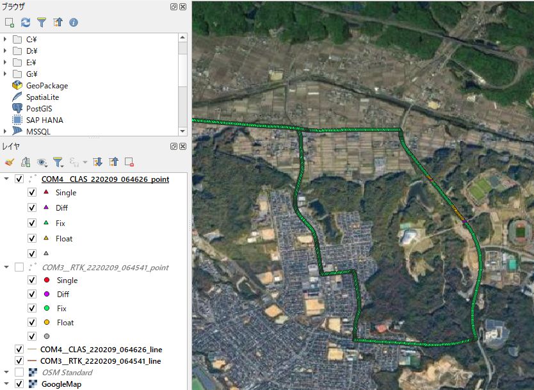Show browser item properties info icon
The height and width of the screenshot is (390, 534).
click(x=74, y=22)
